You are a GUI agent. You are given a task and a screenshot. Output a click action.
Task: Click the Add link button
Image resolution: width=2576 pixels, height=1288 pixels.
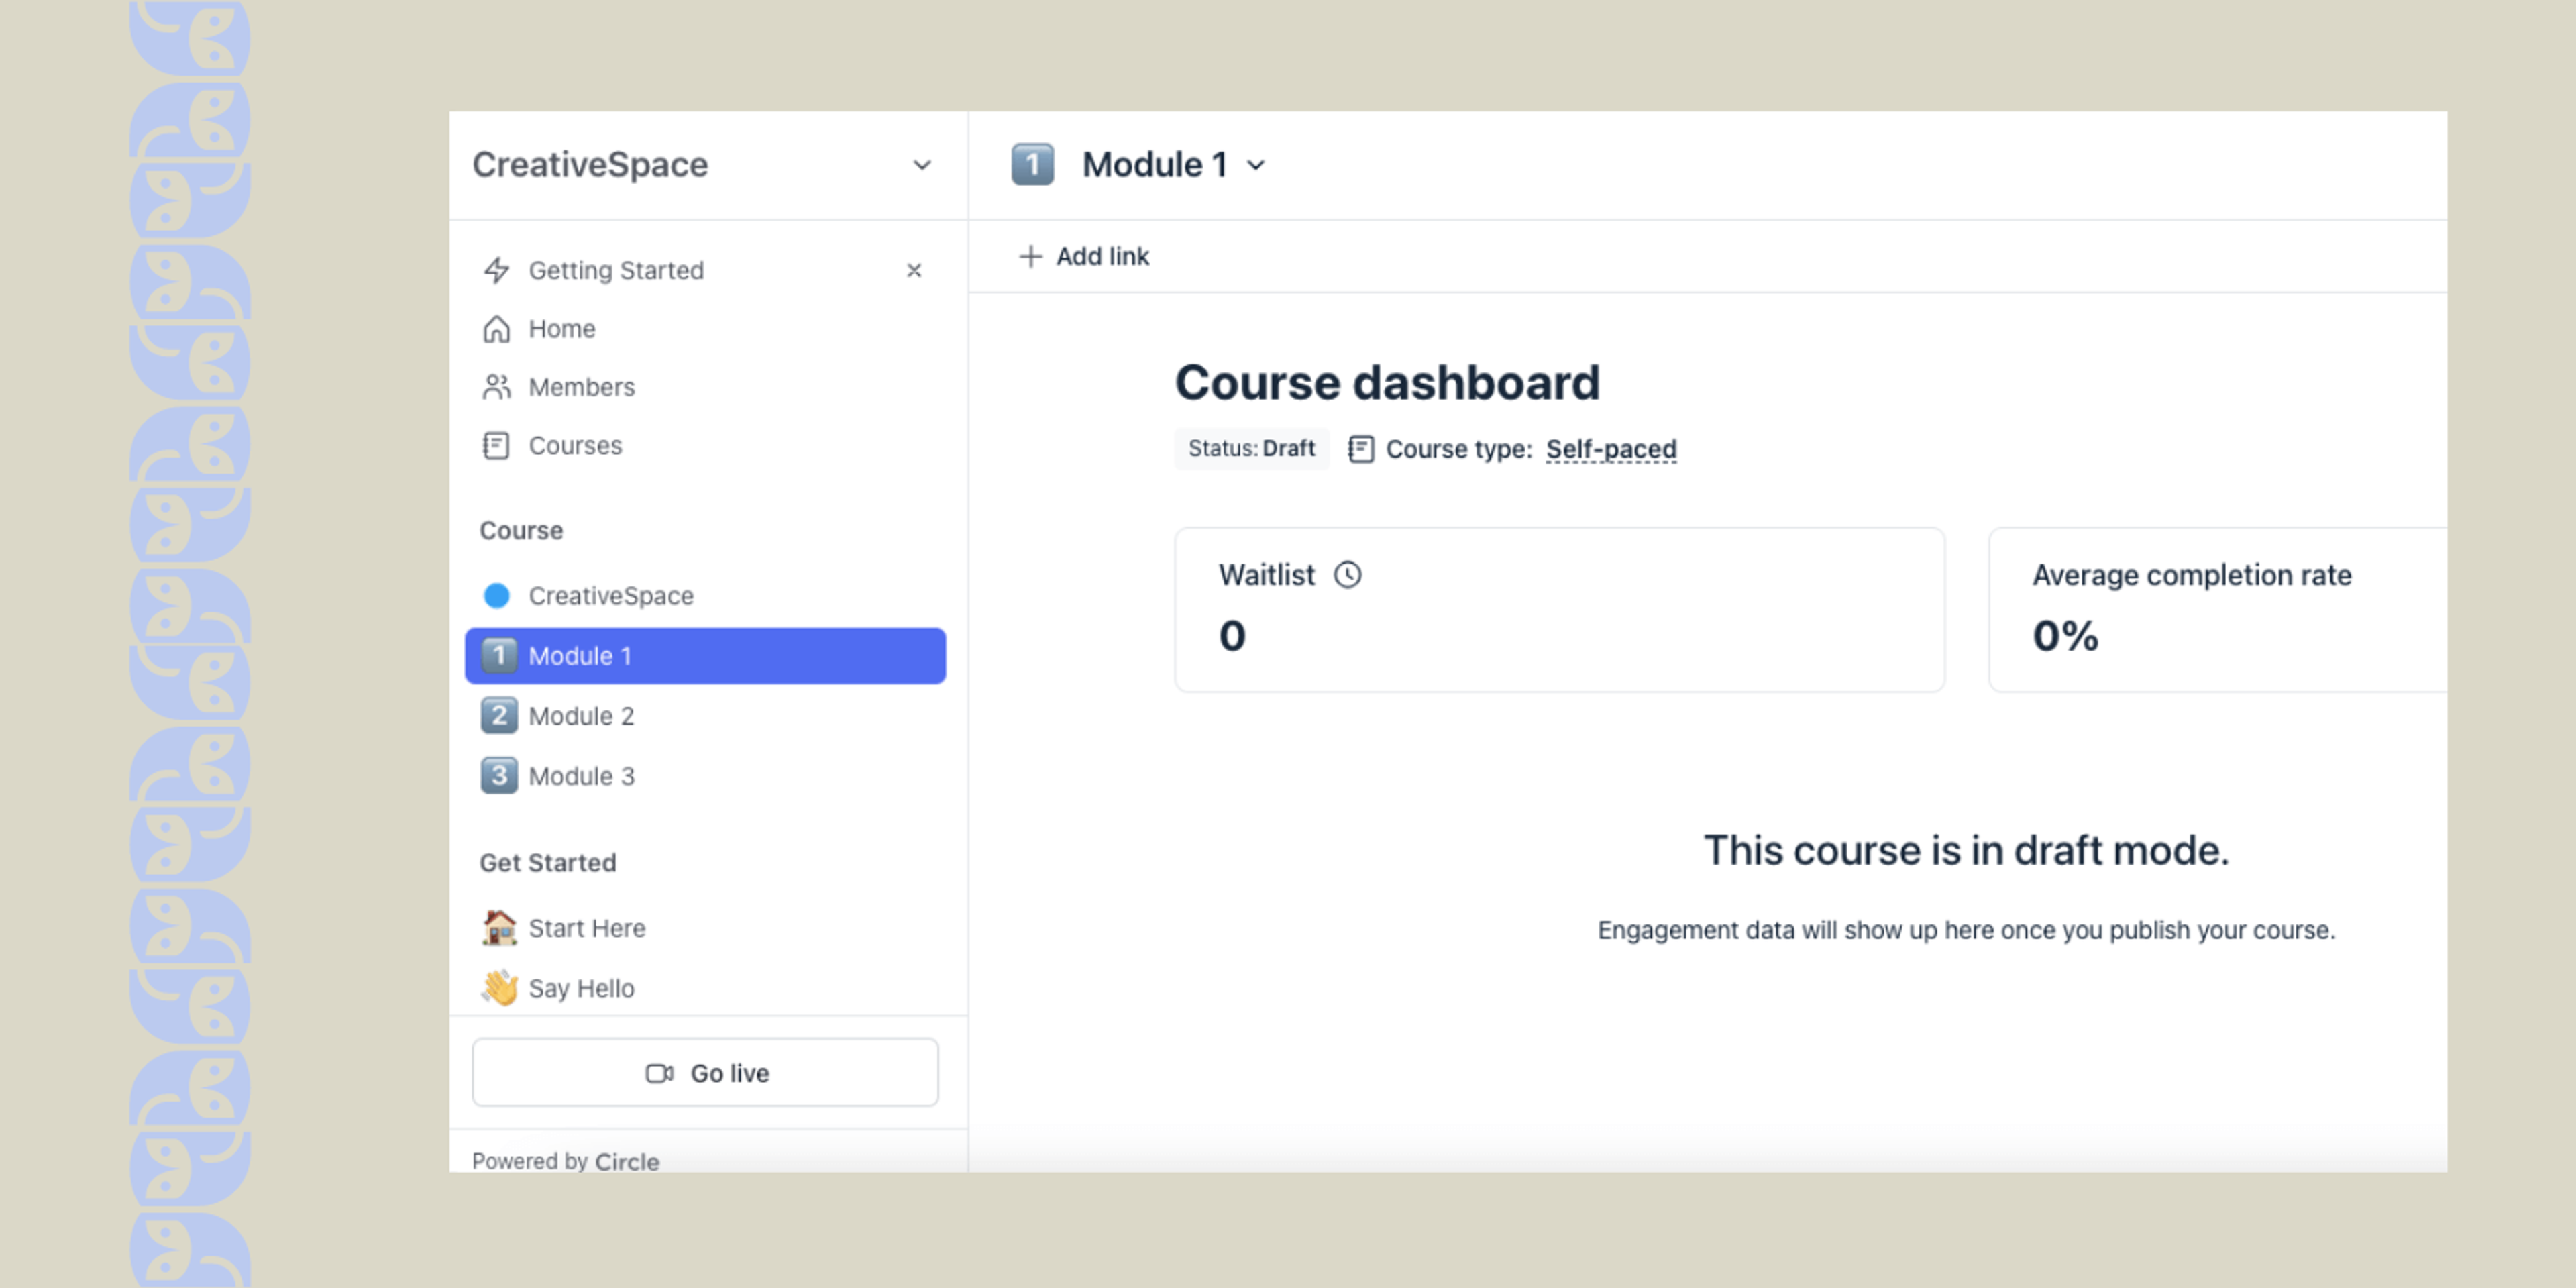[x=1084, y=256]
